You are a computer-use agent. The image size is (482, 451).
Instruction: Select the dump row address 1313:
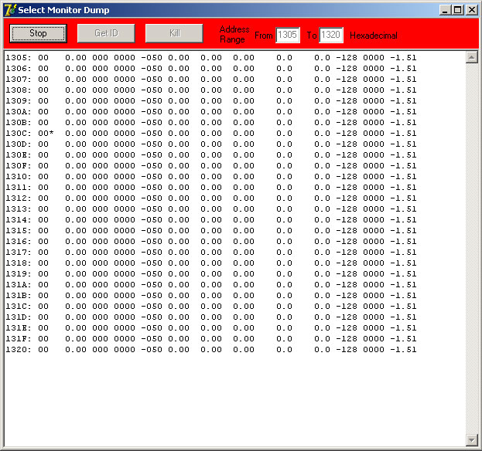click(x=19, y=209)
